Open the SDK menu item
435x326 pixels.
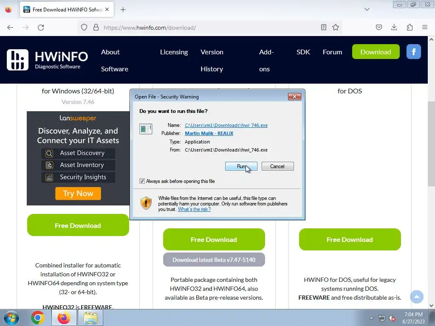pos(303,52)
